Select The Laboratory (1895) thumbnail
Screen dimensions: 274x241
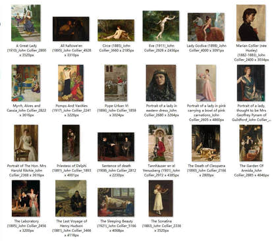click(26, 198)
